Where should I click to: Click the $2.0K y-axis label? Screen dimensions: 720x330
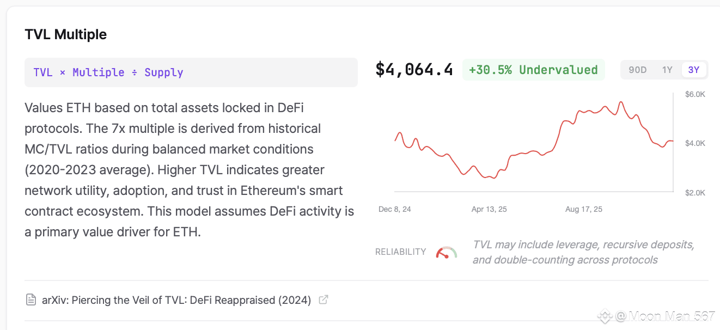695,193
